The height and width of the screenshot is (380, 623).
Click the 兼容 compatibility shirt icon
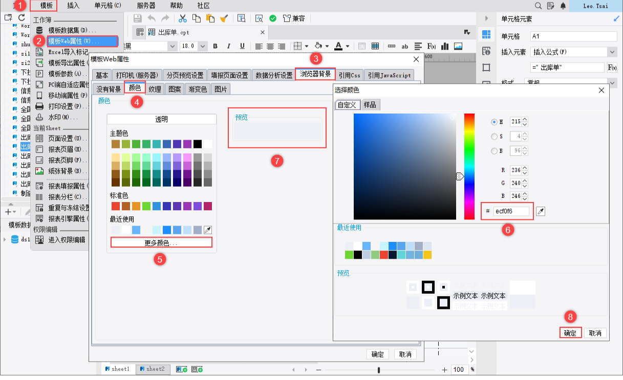coord(293,18)
